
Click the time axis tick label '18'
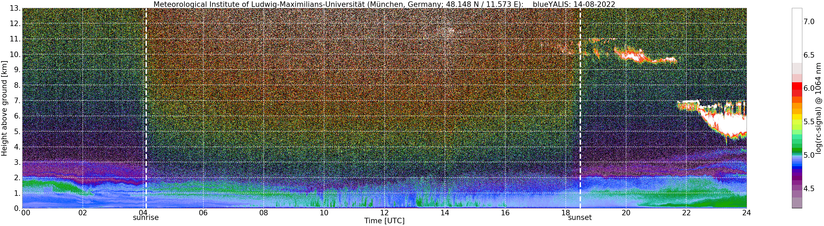[x=566, y=213]
